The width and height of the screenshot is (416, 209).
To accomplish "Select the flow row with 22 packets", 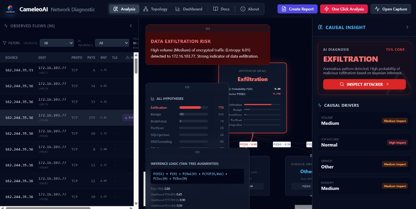I will tap(67, 181).
